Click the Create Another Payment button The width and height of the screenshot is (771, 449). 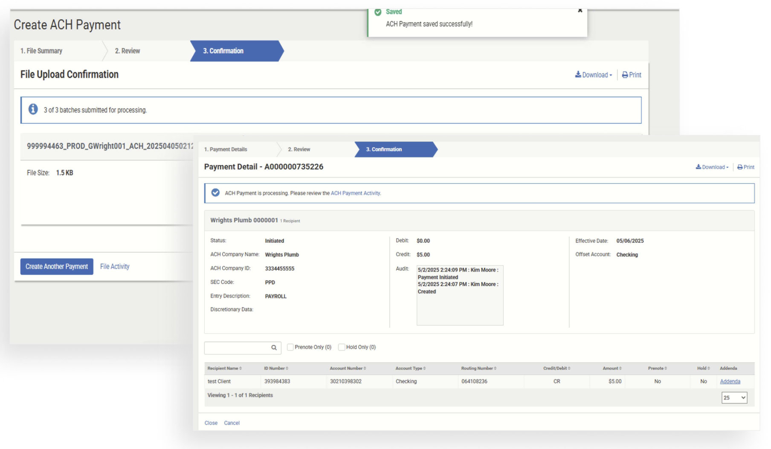[x=57, y=266]
